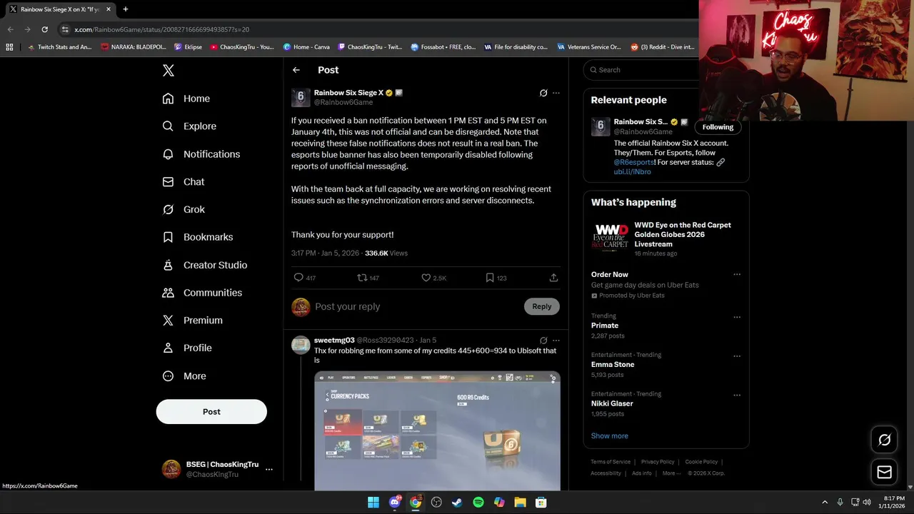Open Grok in sidebar
This screenshot has height=514, width=914.
pos(184,210)
